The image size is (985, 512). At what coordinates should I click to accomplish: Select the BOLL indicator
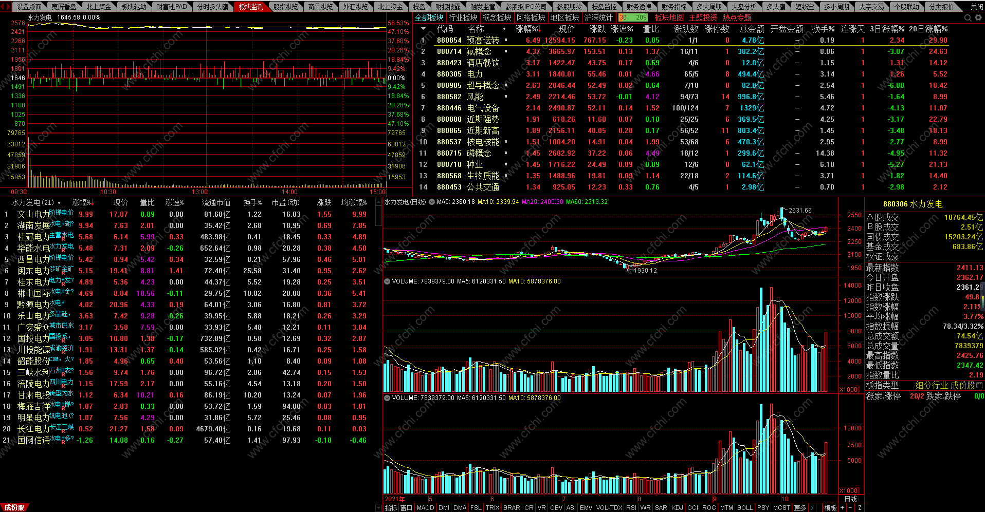click(745, 508)
